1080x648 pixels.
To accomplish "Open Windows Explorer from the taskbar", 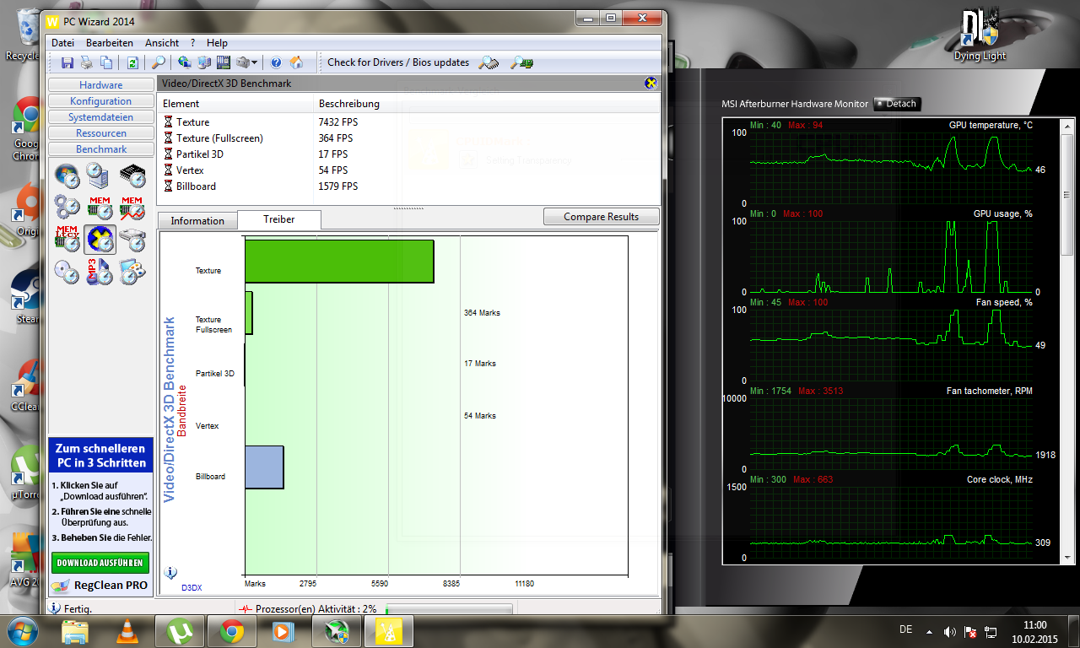I will click(x=75, y=630).
